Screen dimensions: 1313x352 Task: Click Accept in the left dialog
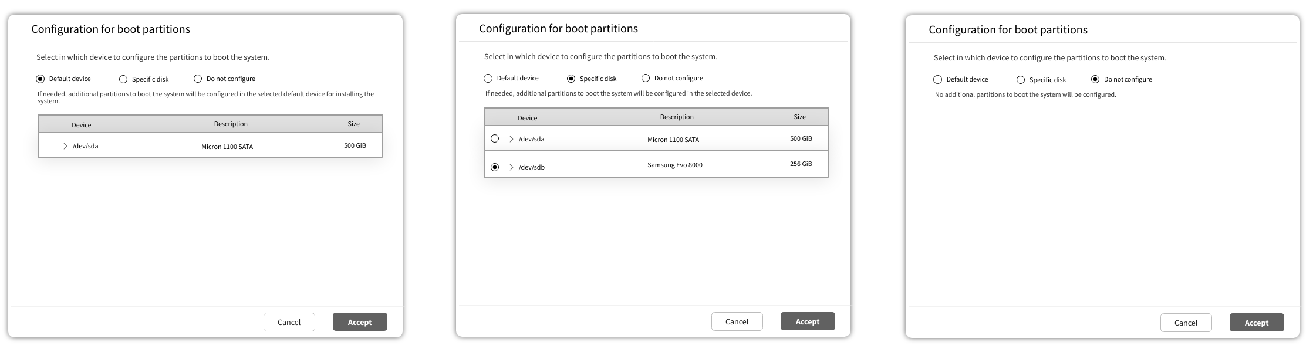(x=360, y=322)
